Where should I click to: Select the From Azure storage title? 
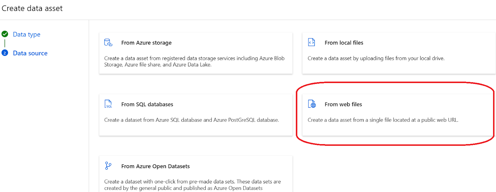tap(146, 43)
